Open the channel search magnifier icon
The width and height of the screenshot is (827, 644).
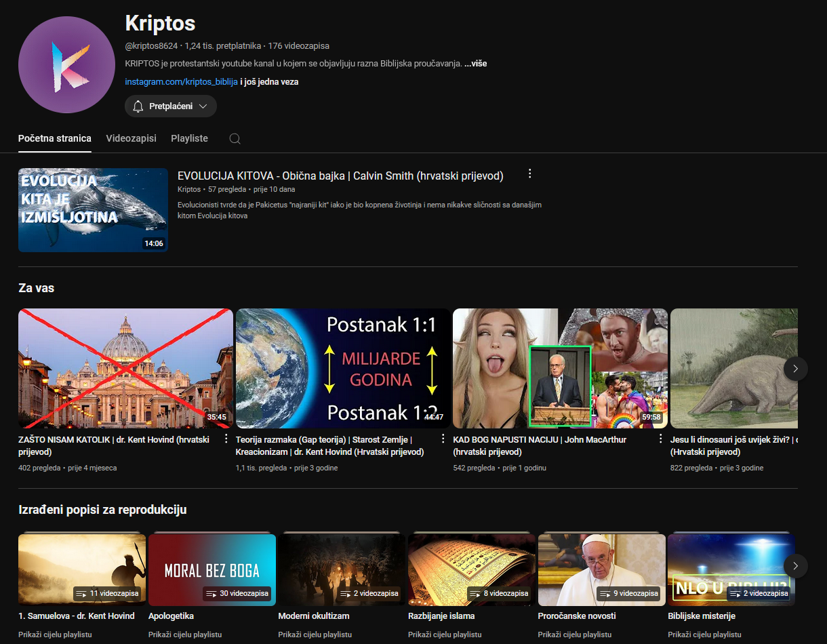point(235,138)
